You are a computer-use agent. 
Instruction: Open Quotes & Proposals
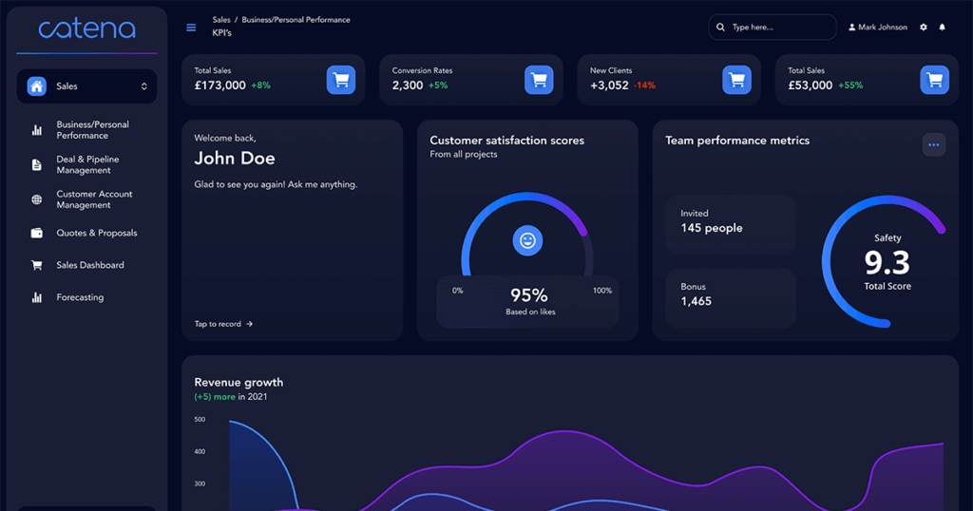97,233
